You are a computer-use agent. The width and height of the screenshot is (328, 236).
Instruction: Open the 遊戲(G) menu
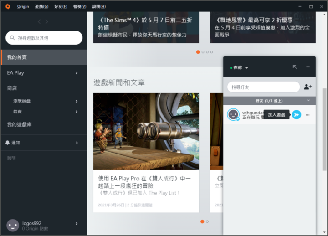[x=41, y=6]
